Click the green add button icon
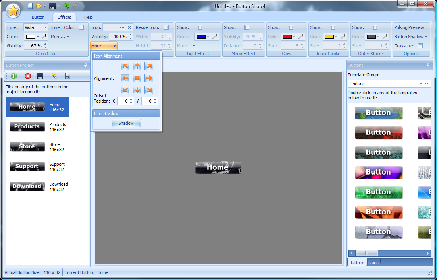This screenshot has height=280, width=437. pyautogui.click(x=14, y=76)
